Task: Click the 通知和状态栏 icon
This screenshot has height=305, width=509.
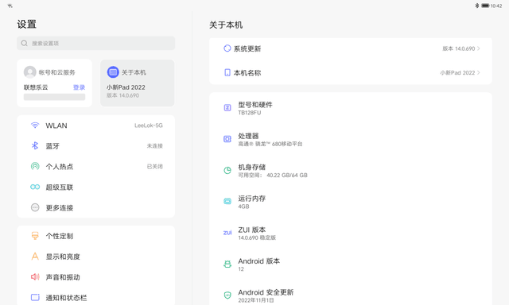Action: [x=35, y=297]
